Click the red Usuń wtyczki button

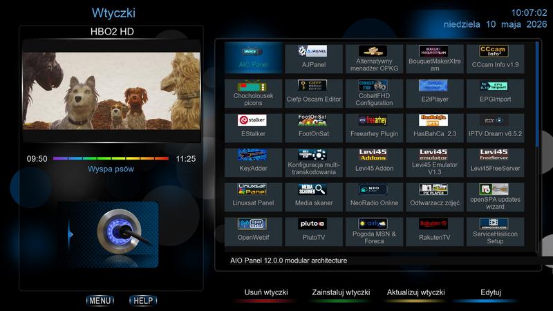(266, 294)
